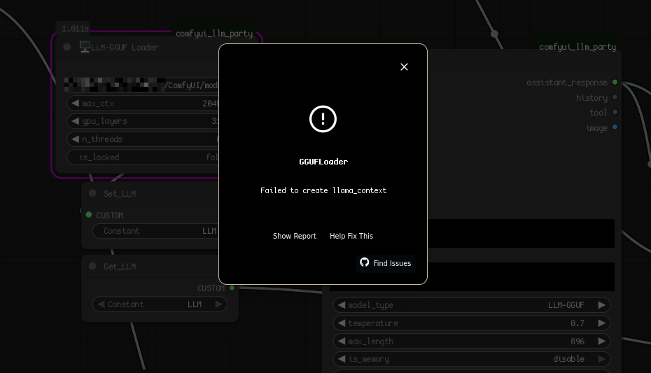Click the error exclamation icon
Image resolution: width=651 pixels, height=373 pixels.
[x=323, y=119]
